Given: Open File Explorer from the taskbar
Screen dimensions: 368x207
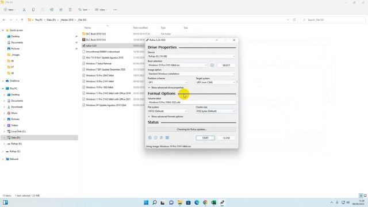Looking at the screenshot, I should click(x=180, y=202).
